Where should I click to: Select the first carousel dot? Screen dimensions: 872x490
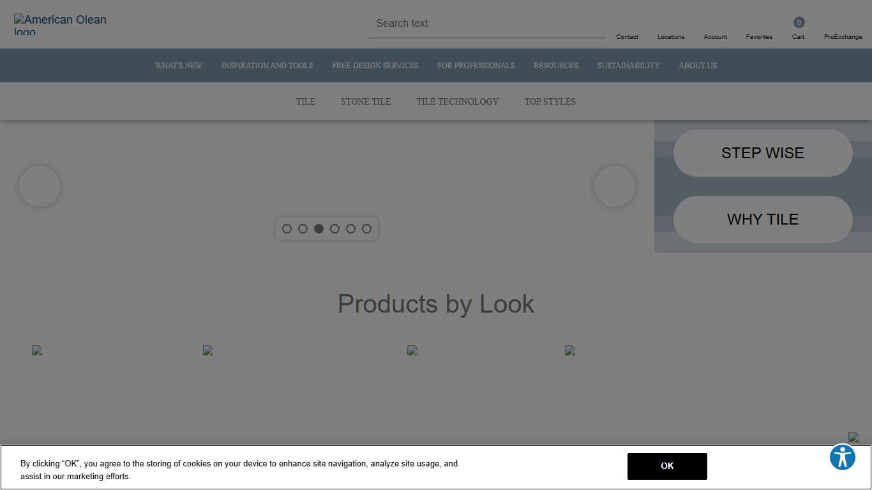click(x=287, y=228)
